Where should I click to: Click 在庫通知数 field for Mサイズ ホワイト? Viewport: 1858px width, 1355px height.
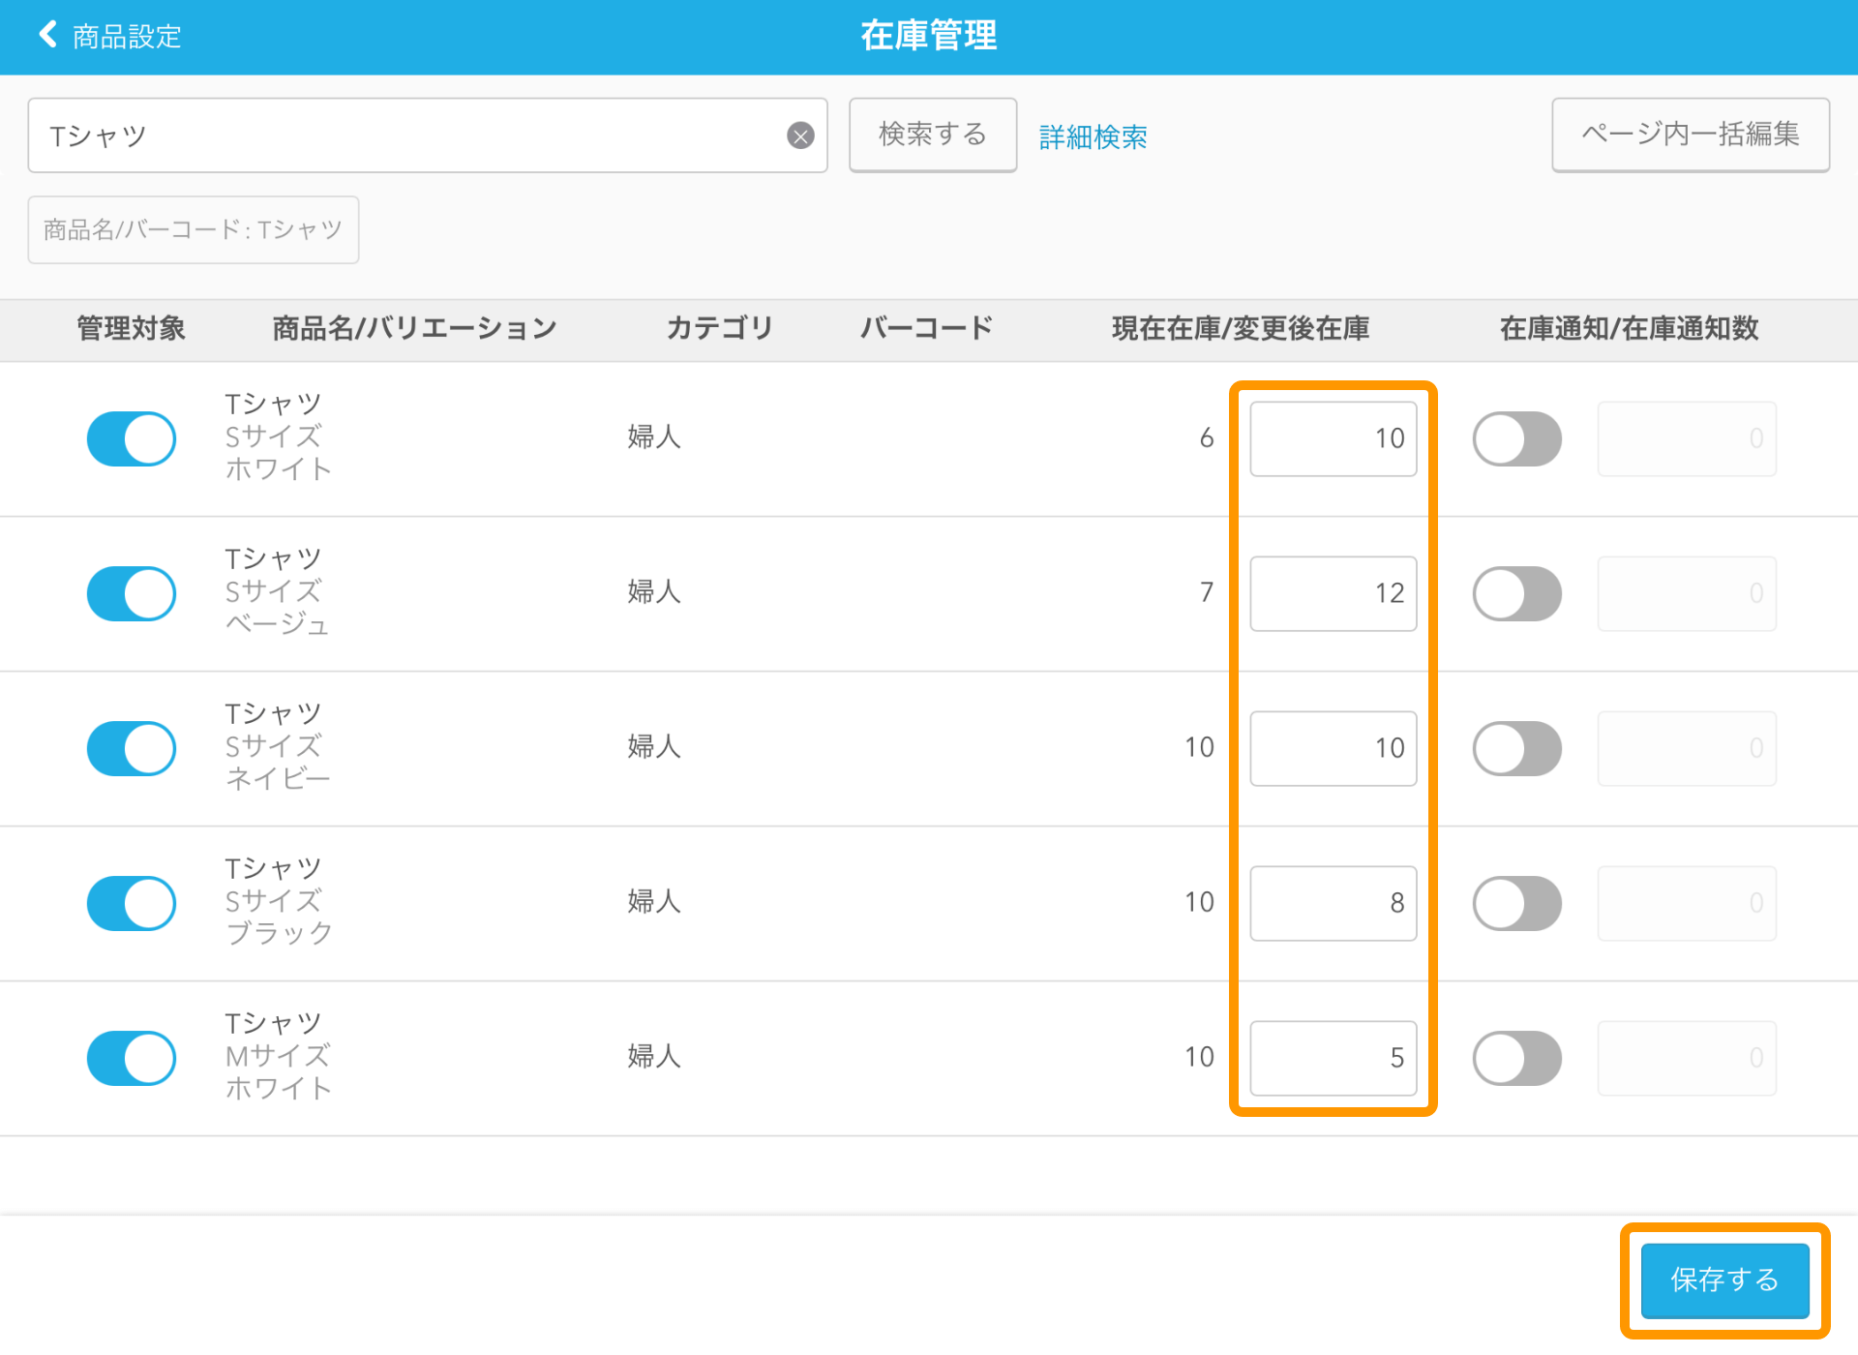point(1687,1058)
